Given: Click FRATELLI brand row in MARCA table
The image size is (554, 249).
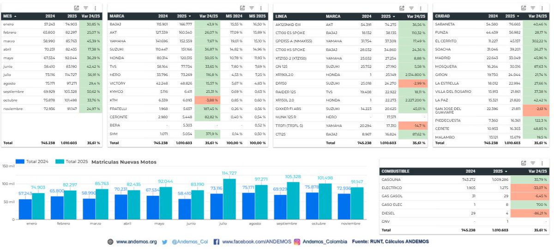Looking at the screenshot, I should click(x=189, y=109).
